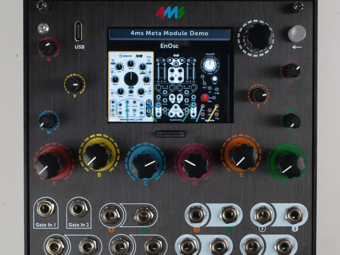Click the small yellow V knob
The image size is (340, 255).
(74, 84)
